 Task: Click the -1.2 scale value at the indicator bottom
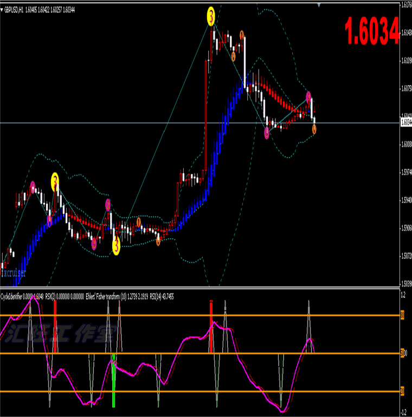[x=404, y=413]
